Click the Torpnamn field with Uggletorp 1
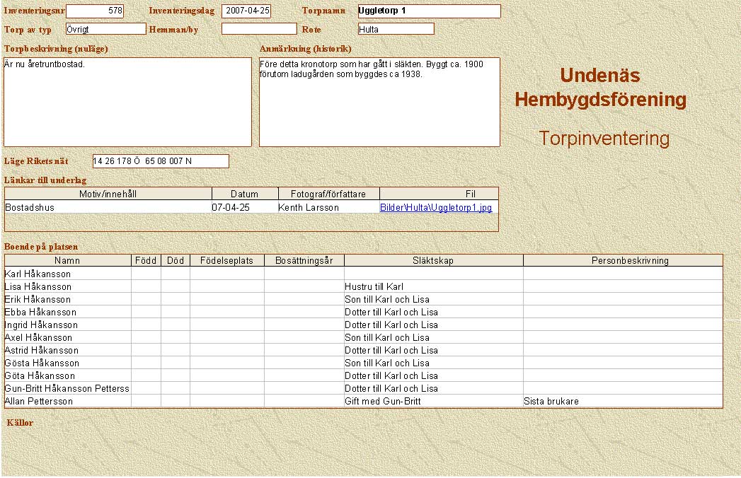The image size is (741, 478). pos(429,11)
